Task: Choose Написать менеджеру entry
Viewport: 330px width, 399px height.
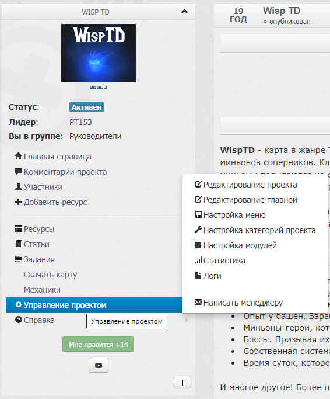Action: tap(243, 303)
